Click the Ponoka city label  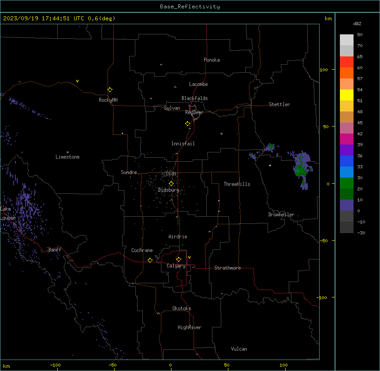point(212,60)
